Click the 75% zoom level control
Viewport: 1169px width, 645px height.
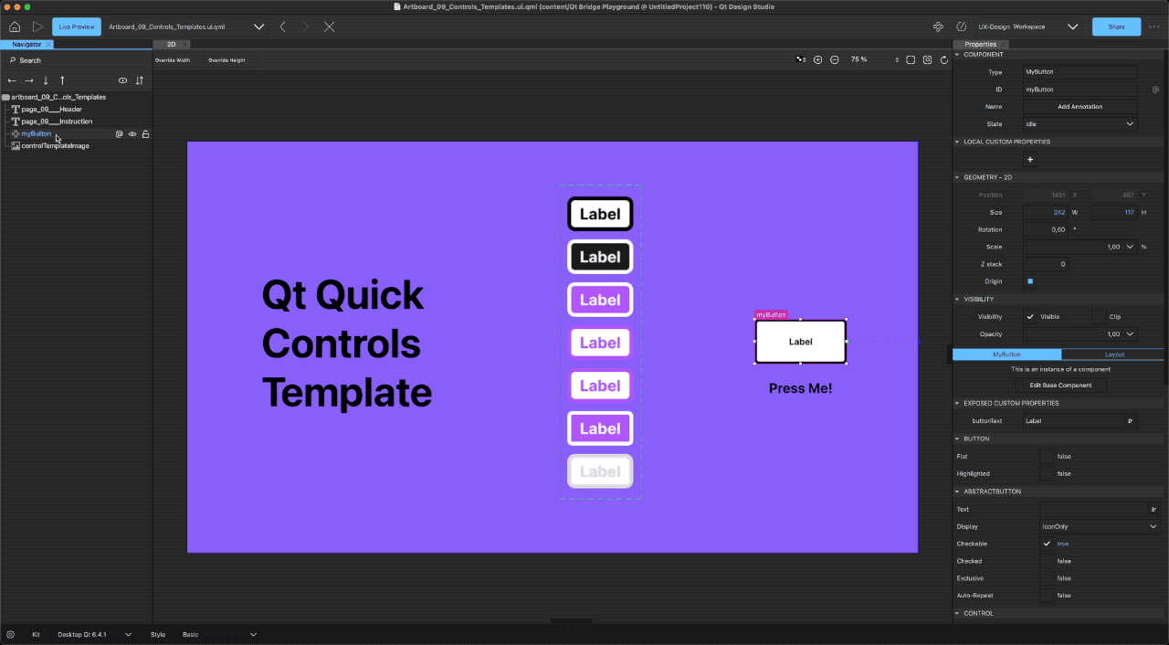[x=857, y=59]
